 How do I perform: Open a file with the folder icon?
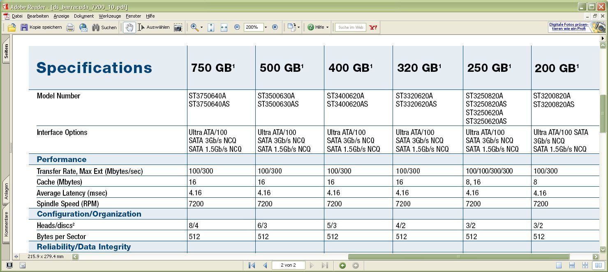pos(12,27)
